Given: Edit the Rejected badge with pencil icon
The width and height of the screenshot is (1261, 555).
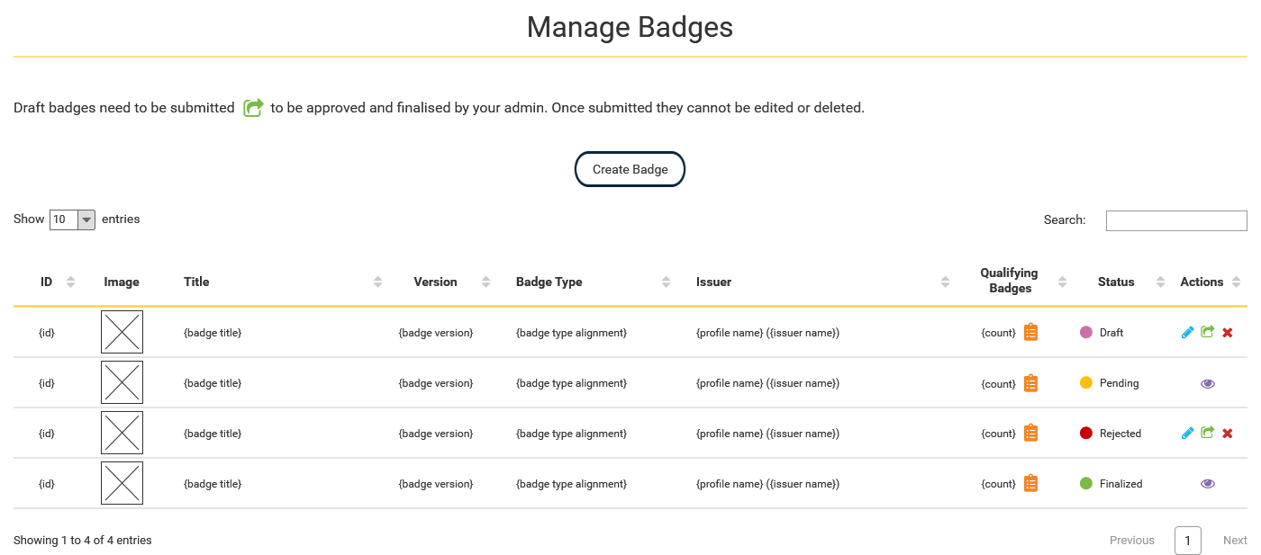Looking at the screenshot, I should (1187, 434).
